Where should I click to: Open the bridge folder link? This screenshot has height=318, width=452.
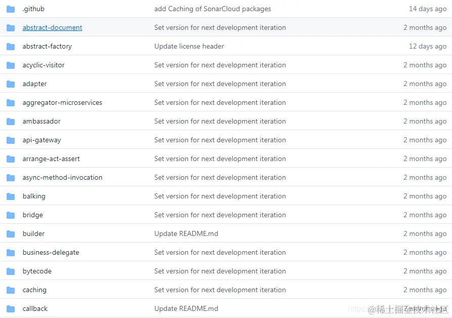32,215
